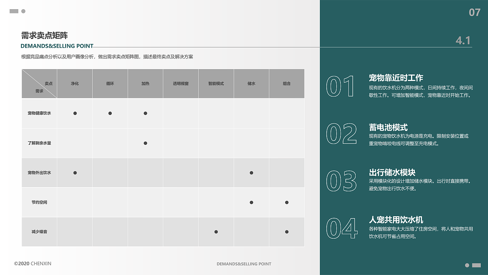Image resolution: width=488 pixels, height=275 pixels.
Task: Click the 减少噪音 dot under 智能模式
Action: pos(216,232)
